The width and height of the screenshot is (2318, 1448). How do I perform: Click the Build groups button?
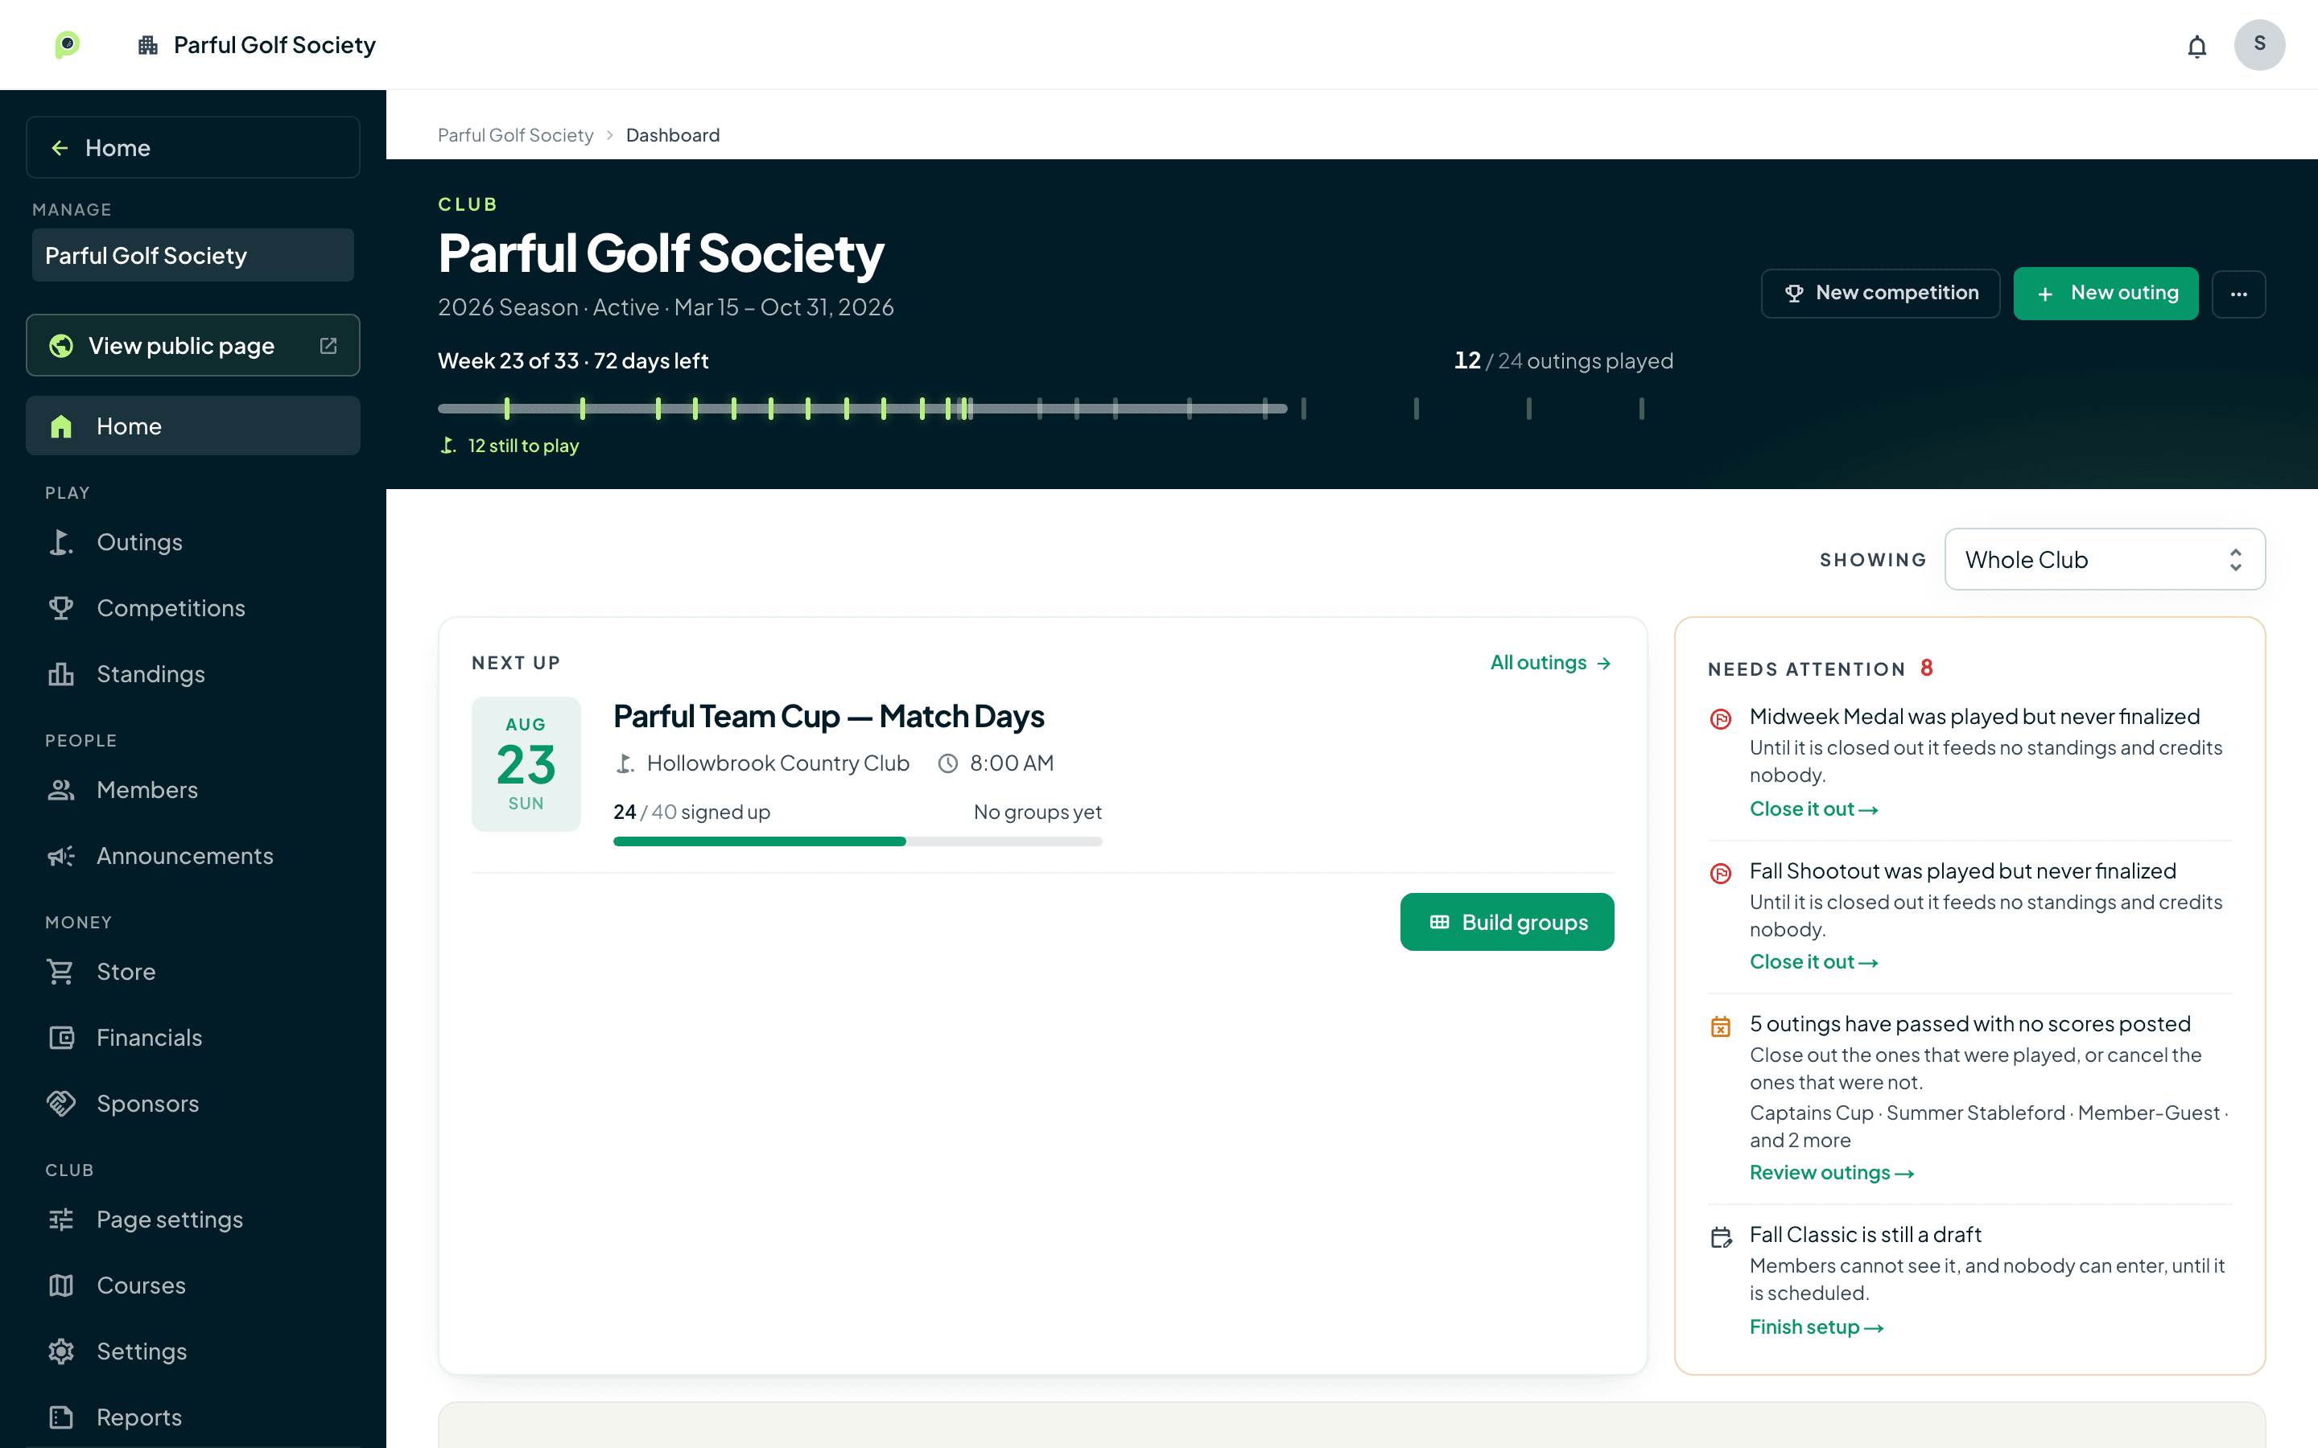click(1507, 922)
